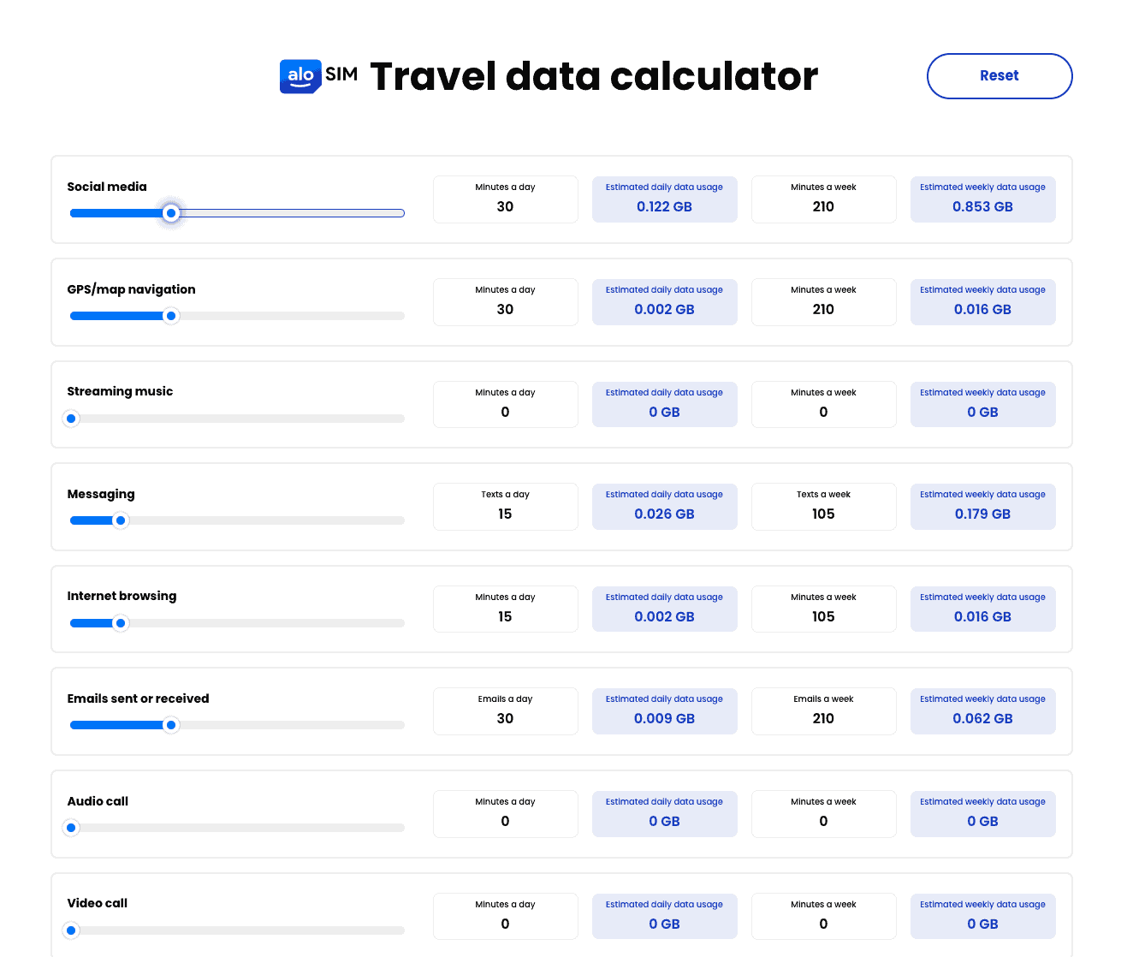Edit Social media minutes a day field
Screen dimensions: 1133x957
(x=505, y=206)
